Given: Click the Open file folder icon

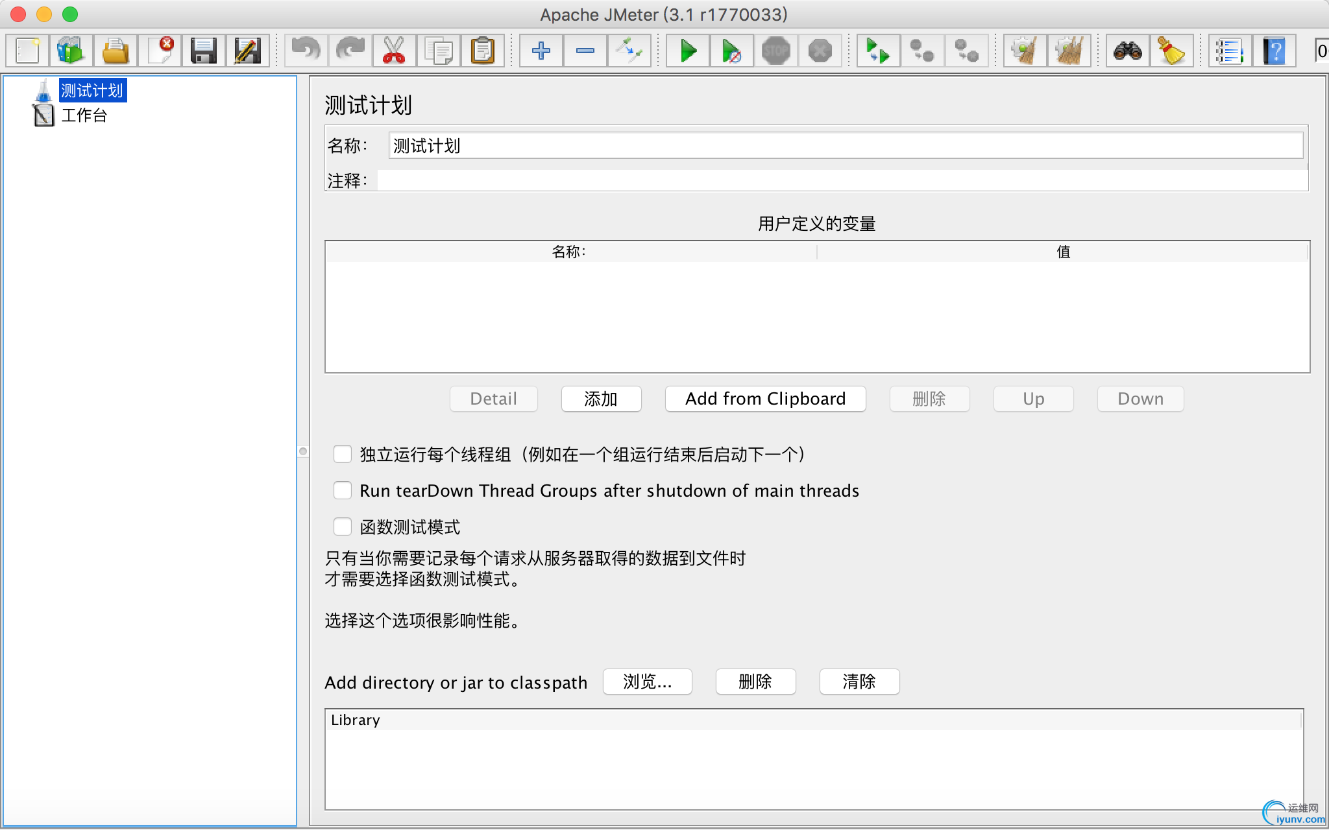Looking at the screenshot, I should tap(116, 51).
